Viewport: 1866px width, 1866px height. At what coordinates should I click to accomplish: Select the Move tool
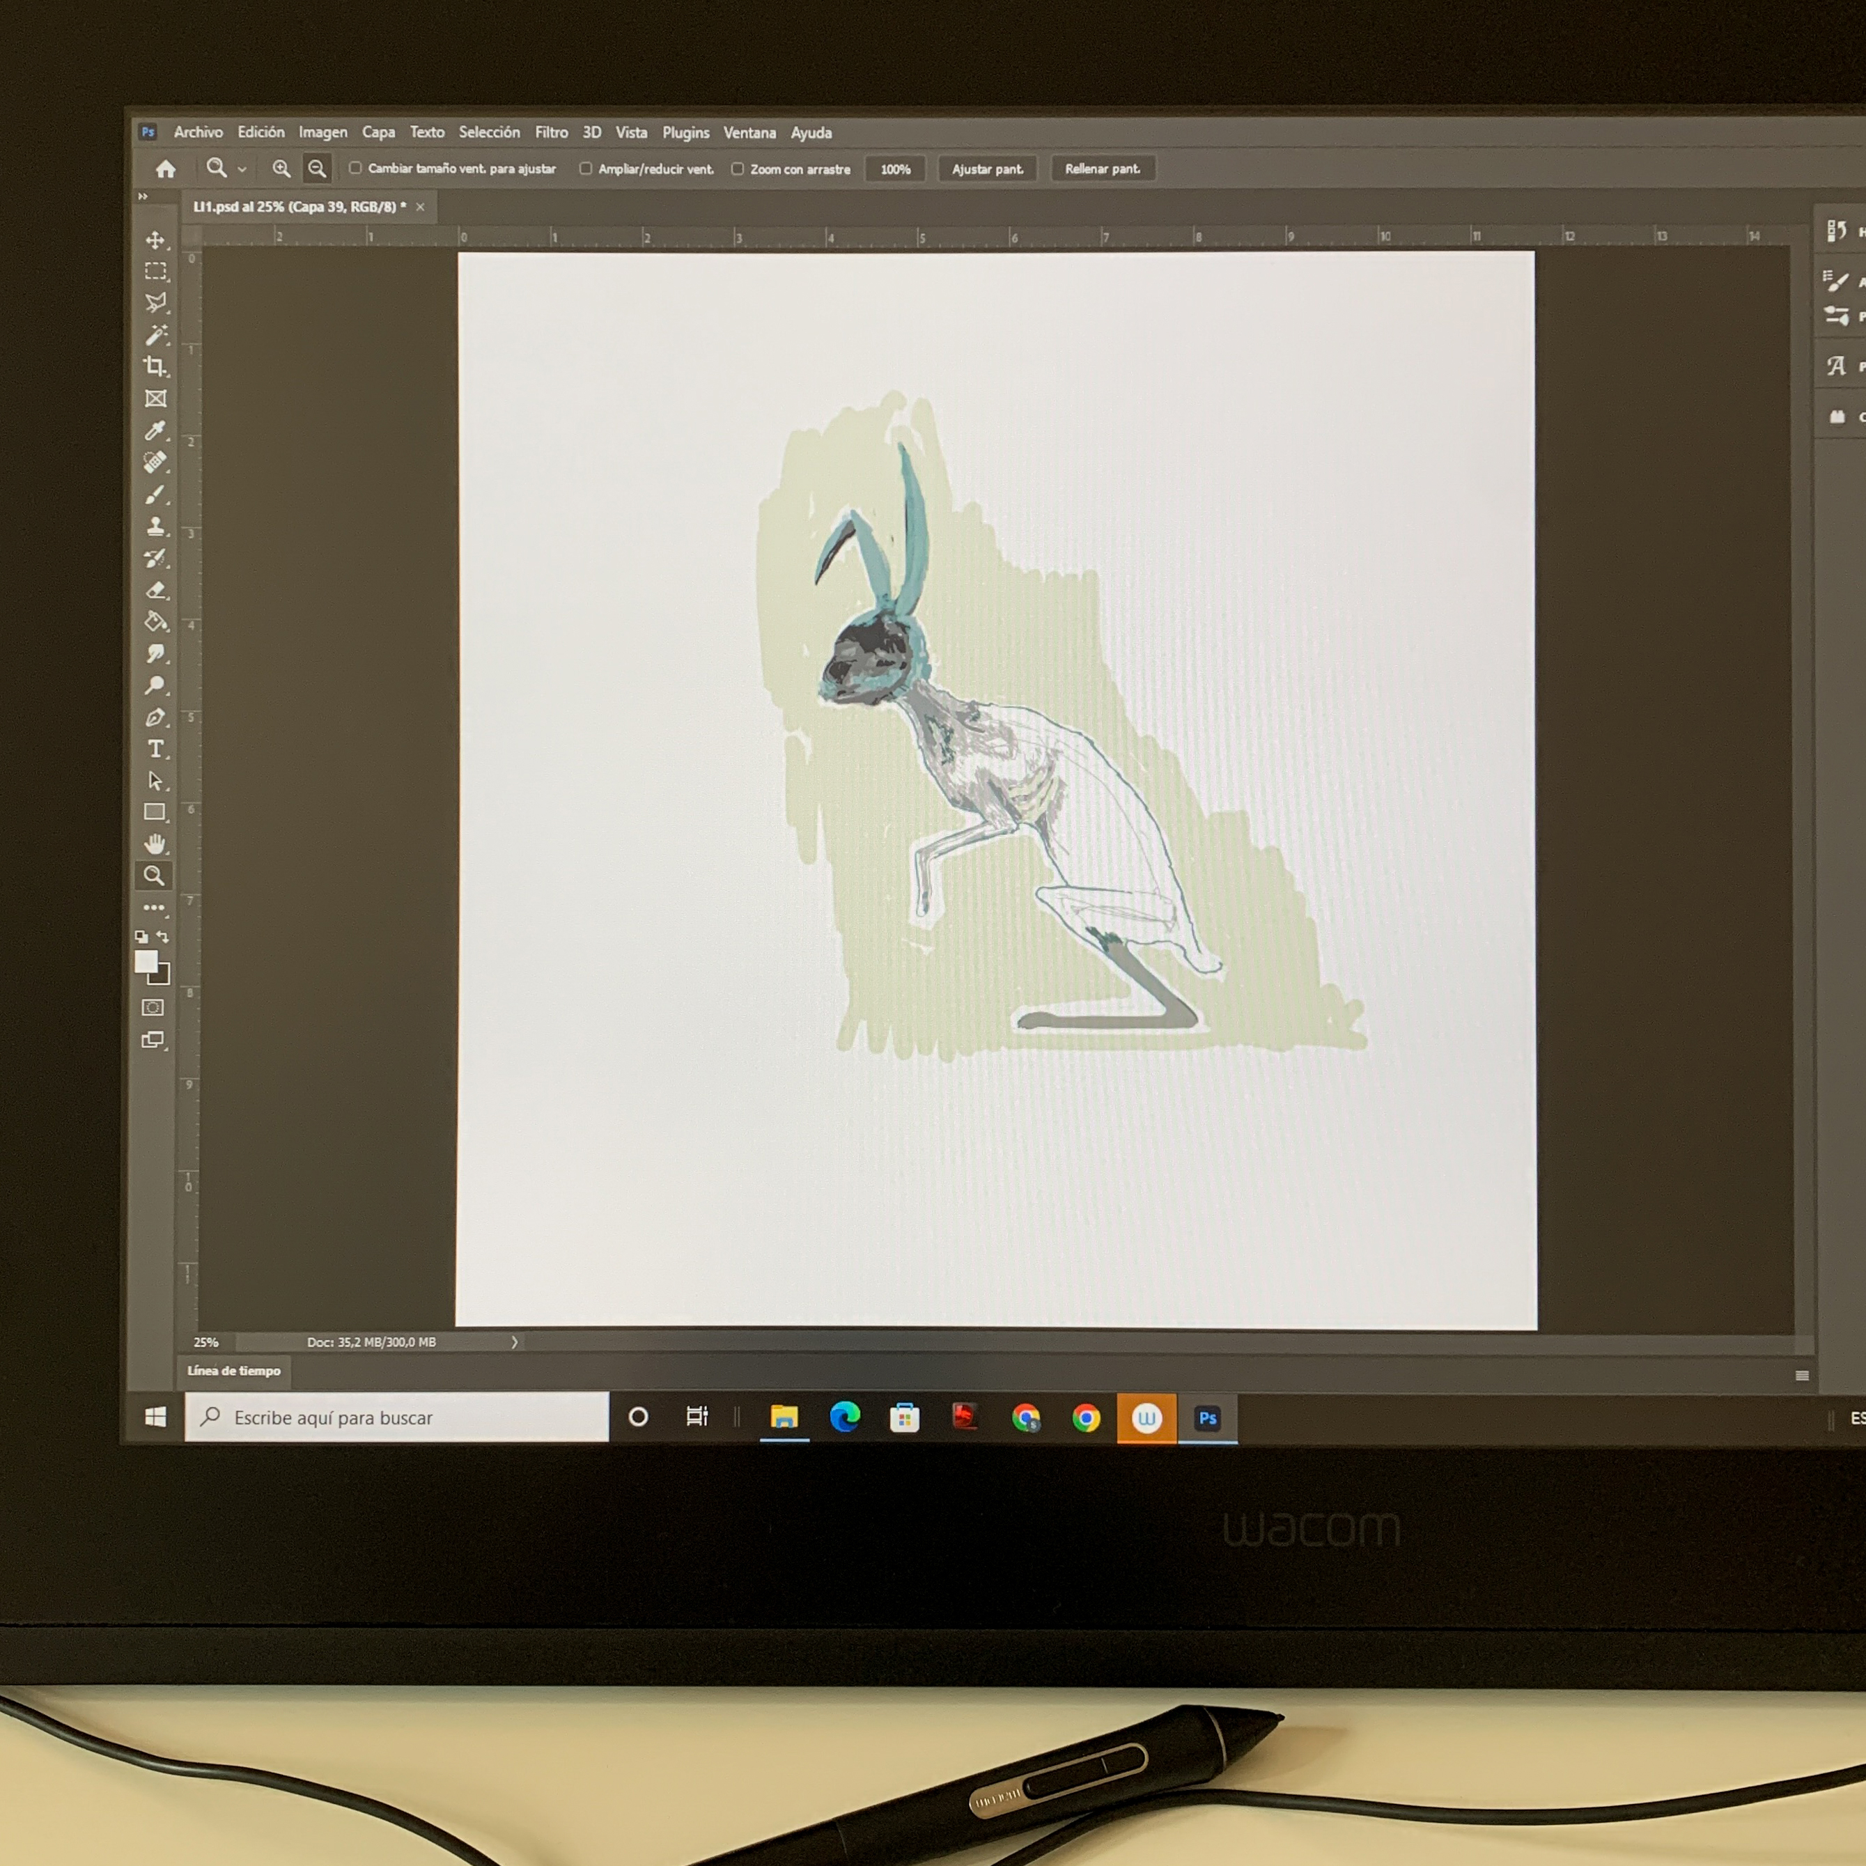click(155, 240)
